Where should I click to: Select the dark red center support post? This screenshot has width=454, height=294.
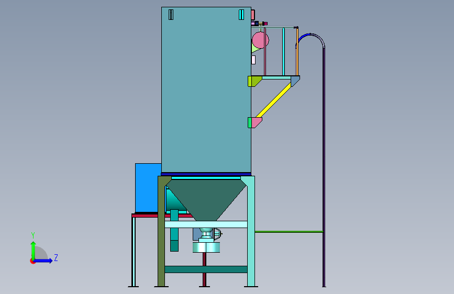(x=204, y=269)
